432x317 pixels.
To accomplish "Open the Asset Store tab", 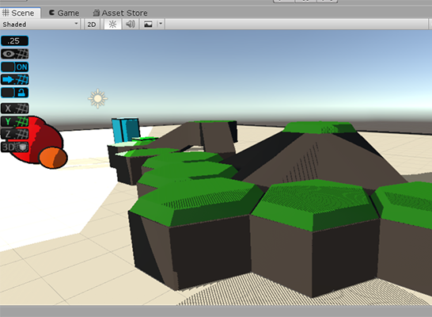I will click(x=120, y=13).
